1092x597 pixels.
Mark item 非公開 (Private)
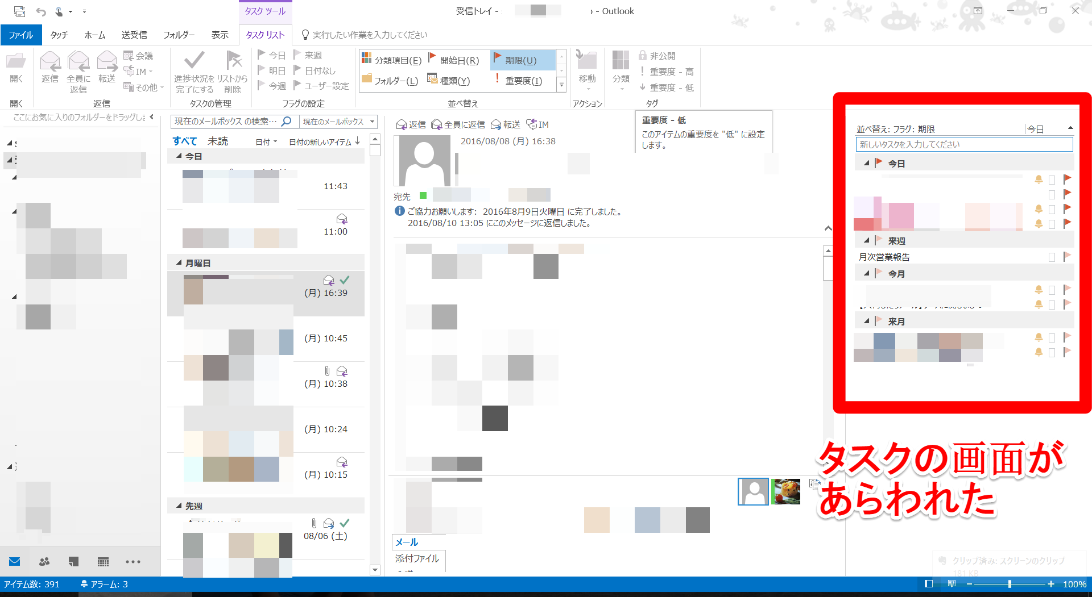tap(657, 56)
